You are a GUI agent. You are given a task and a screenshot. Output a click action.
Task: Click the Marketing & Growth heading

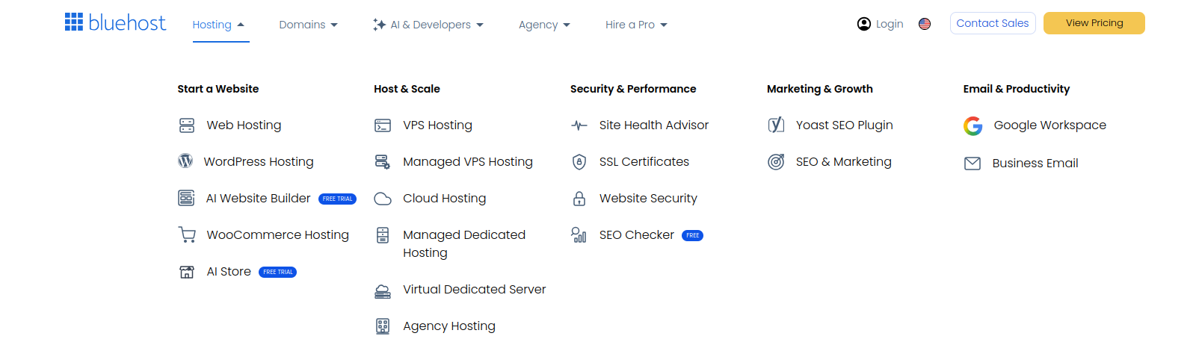[x=819, y=89]
